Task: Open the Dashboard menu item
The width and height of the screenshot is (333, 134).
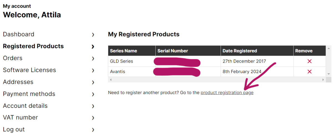Action: pyautogui.click(x=19, y=34)
